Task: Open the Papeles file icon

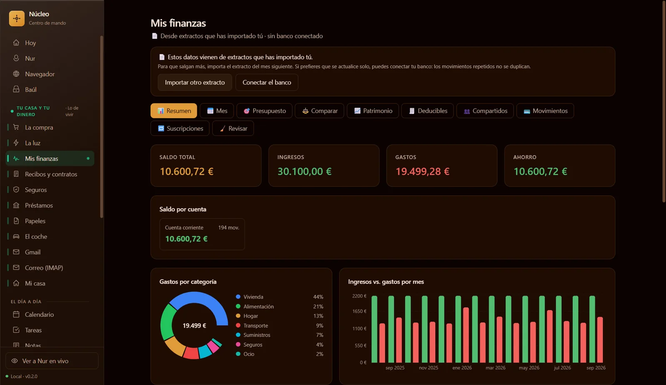Action: 16,221
